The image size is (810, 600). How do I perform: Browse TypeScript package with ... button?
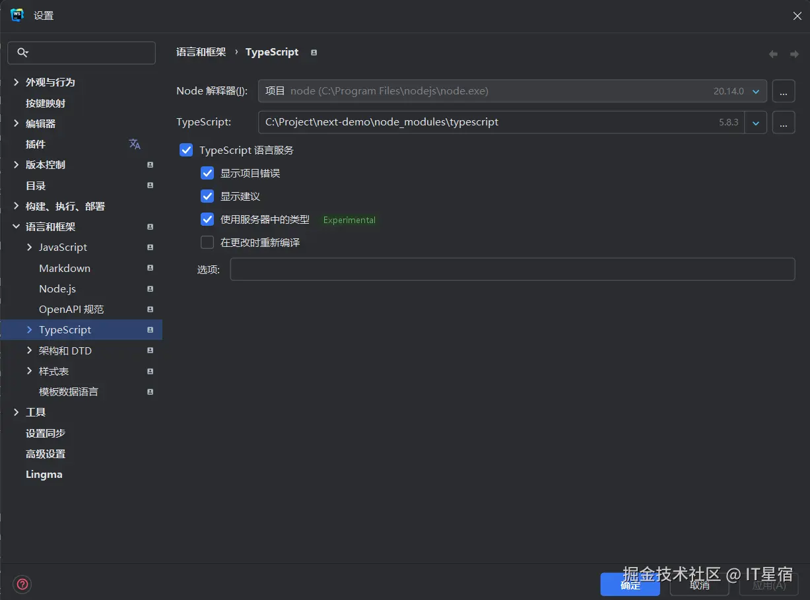(784, 122)
